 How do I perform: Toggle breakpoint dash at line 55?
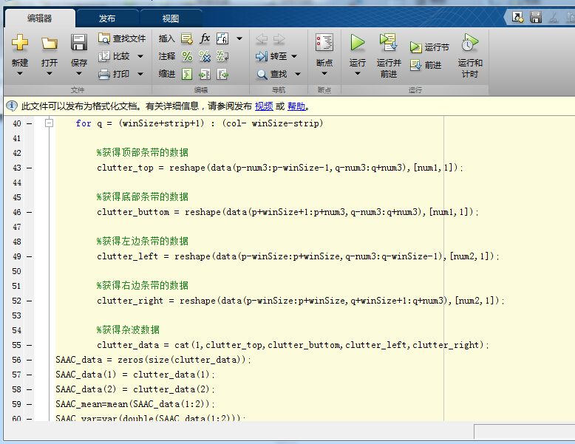click(x=30, y=345)
